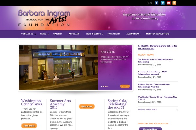Select the second slider pagination dot

[x=104, y=86]
